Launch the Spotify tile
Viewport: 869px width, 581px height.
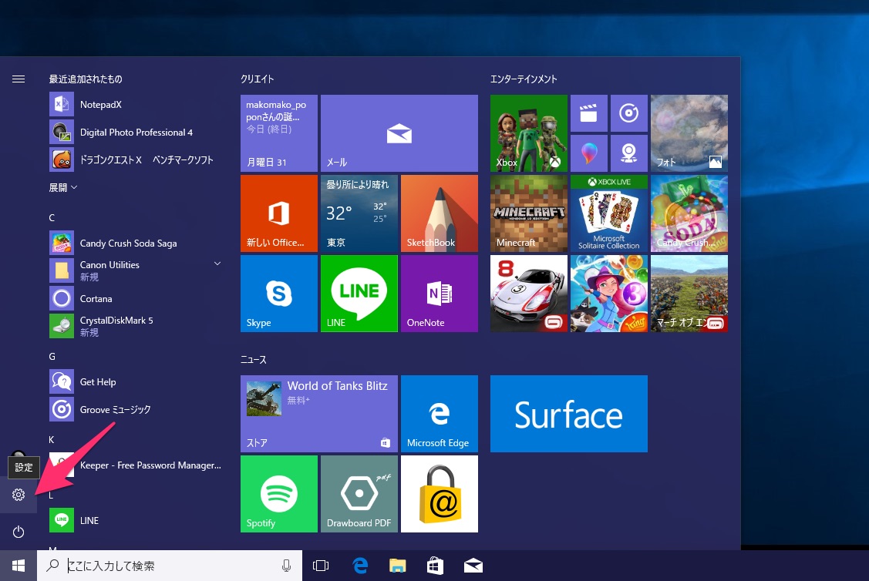coord(279,494)
